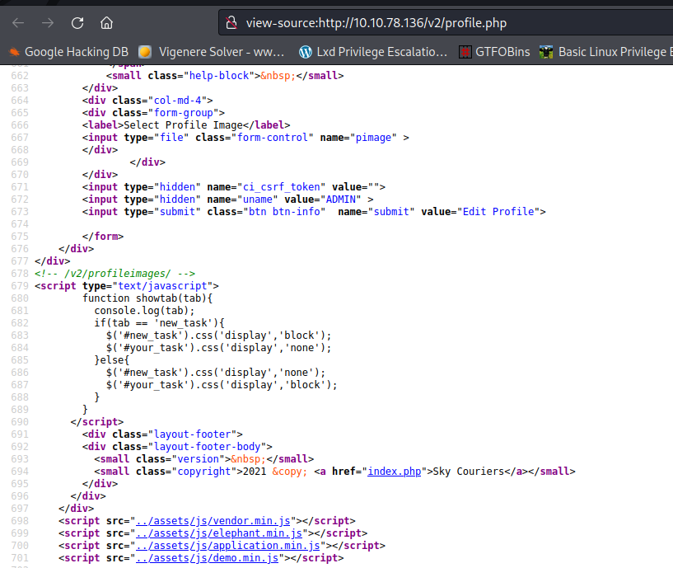Click the "Edit Profile" value string
Image resolution: width=673 pixels, height=568 pixels.
click(x=497, y=212)
